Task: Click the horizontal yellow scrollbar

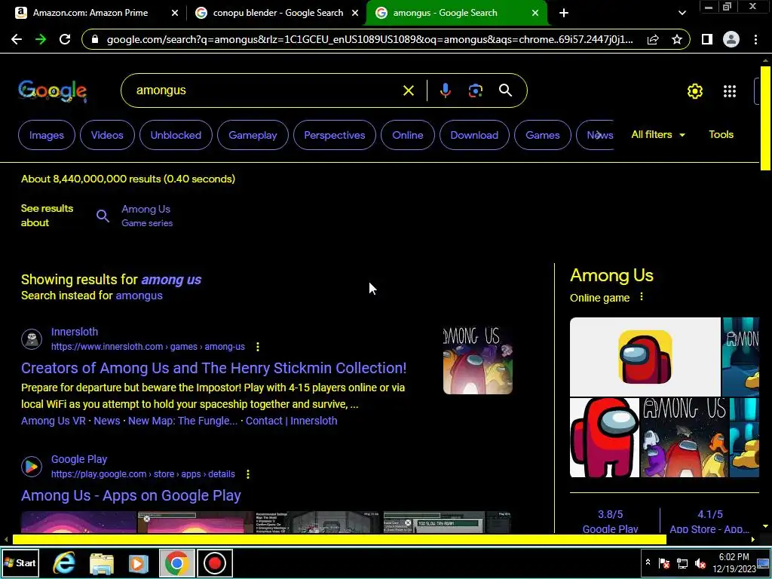Action: tap(339, 540)
